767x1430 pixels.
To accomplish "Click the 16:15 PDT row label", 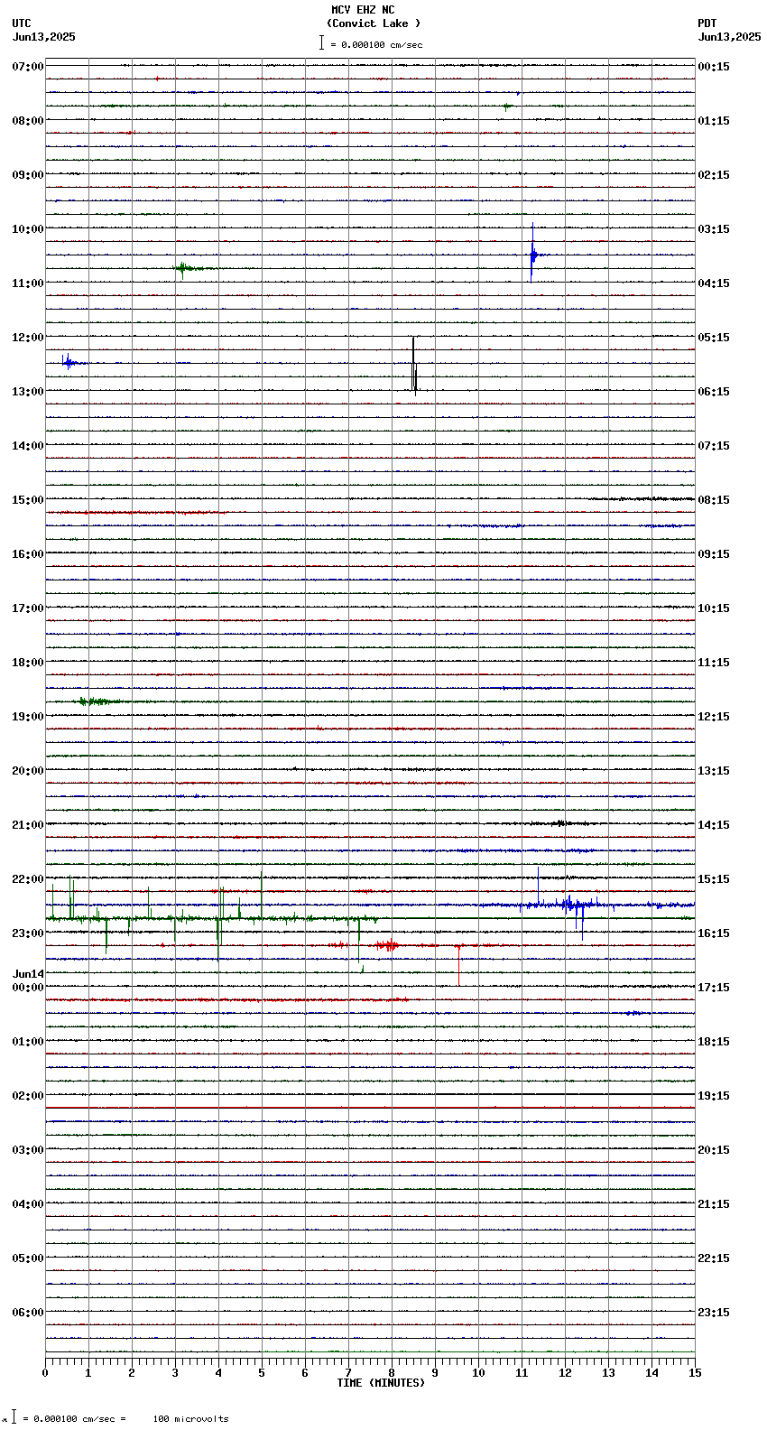I will click(x=714, y=933).
